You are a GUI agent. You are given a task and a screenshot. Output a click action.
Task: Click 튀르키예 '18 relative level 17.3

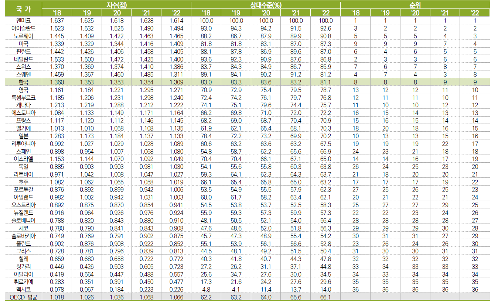(x=206, y=282)
